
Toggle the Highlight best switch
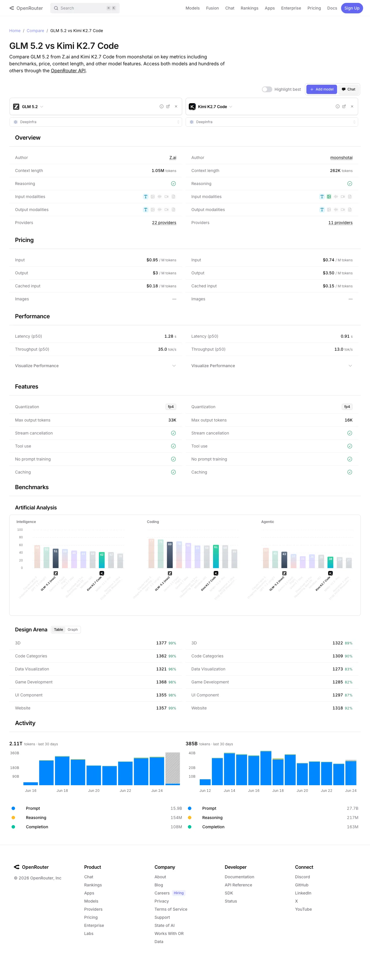267,89
